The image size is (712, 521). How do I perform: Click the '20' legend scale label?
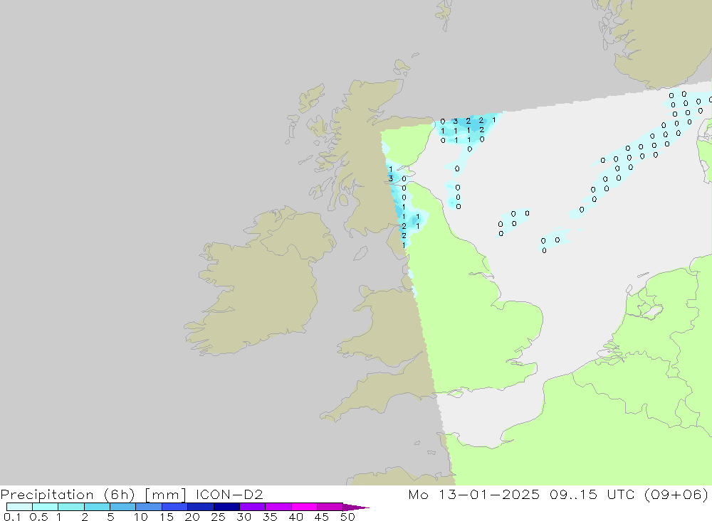click(x=192, y=517)
